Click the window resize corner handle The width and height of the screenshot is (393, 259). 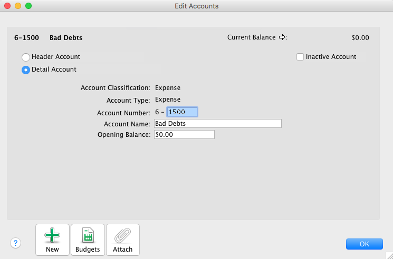[389, 255]
